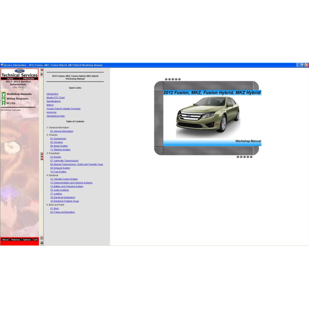309x309 pixels.
Task: Click the 'Workshop Manual' caption under car
Action: click(x=248, y=141)
